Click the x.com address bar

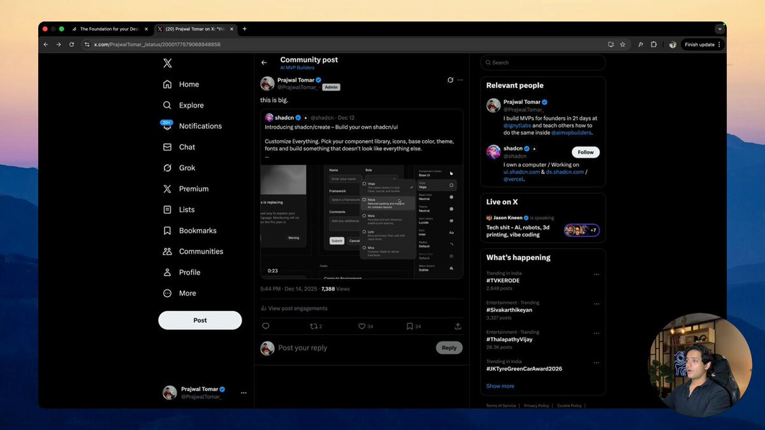click(344, 45)
